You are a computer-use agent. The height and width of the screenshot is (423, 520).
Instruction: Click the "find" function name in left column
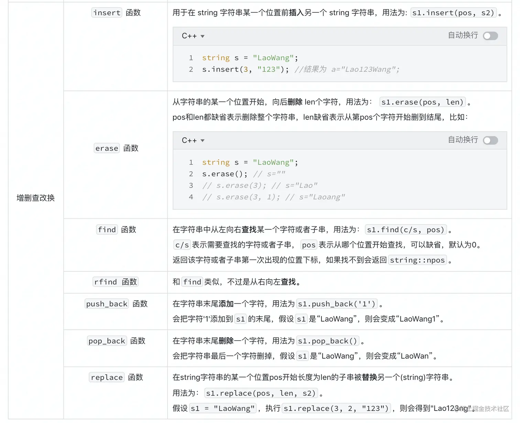tap(107, 230)
